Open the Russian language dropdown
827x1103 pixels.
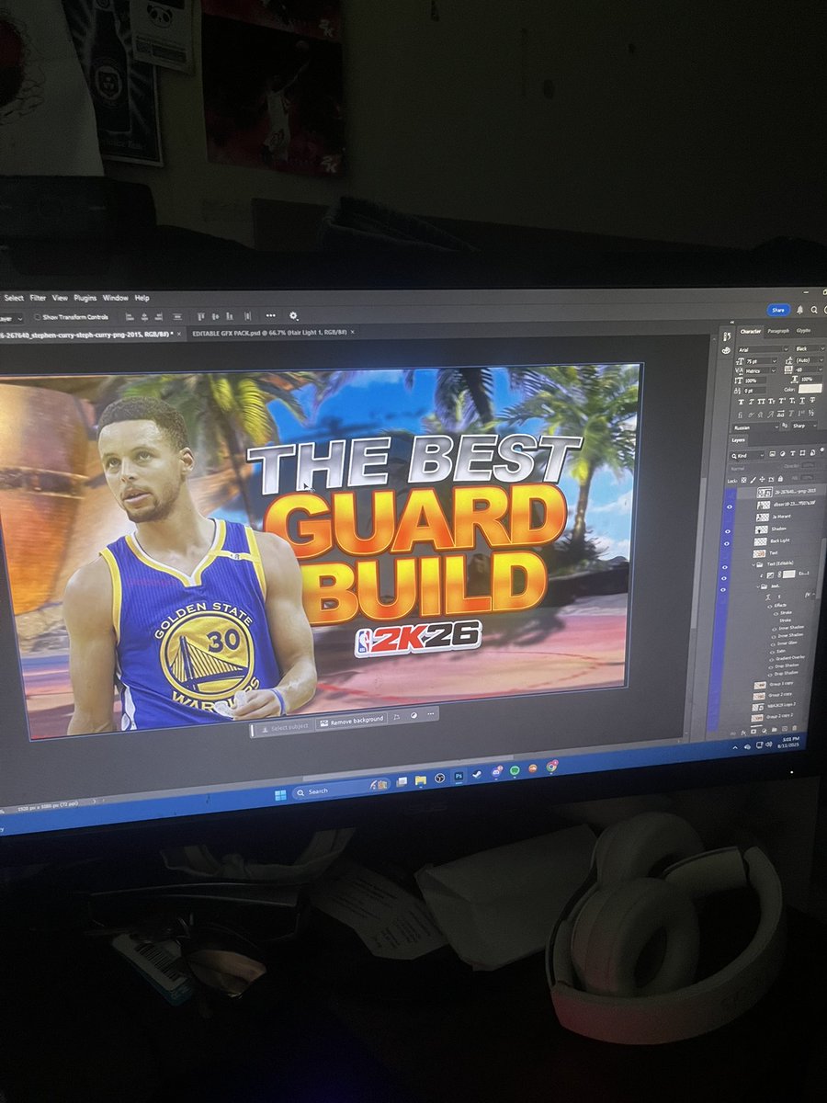pos(756,427)
